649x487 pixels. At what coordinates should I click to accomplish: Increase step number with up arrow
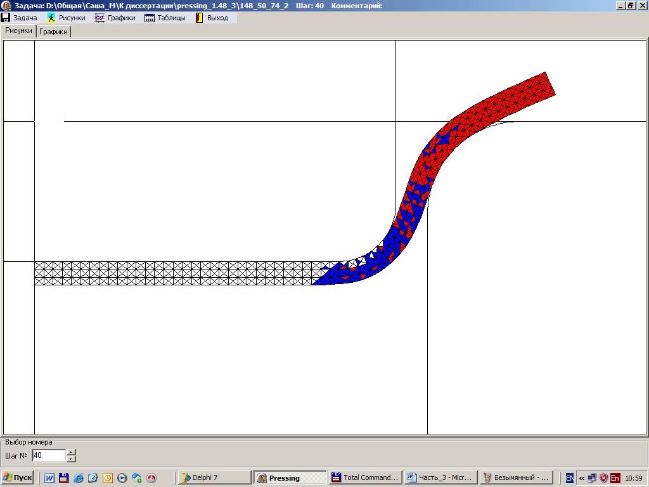point(71,452)
